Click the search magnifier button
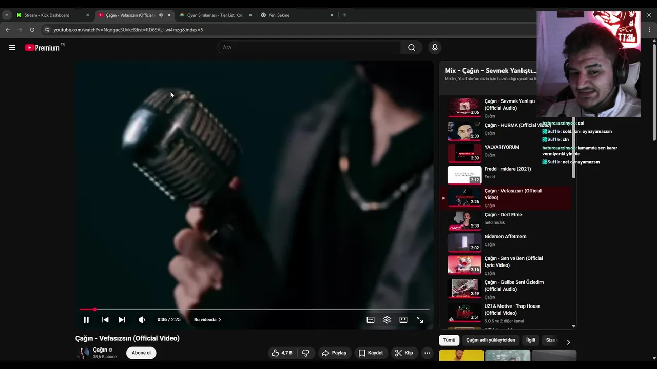657x369 pixels. tap(412, 48)
